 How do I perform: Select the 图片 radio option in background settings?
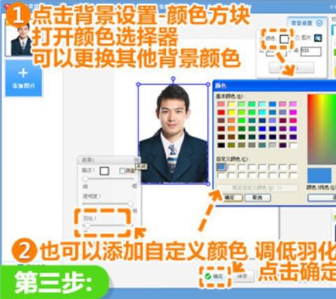[x=297, y=38]
